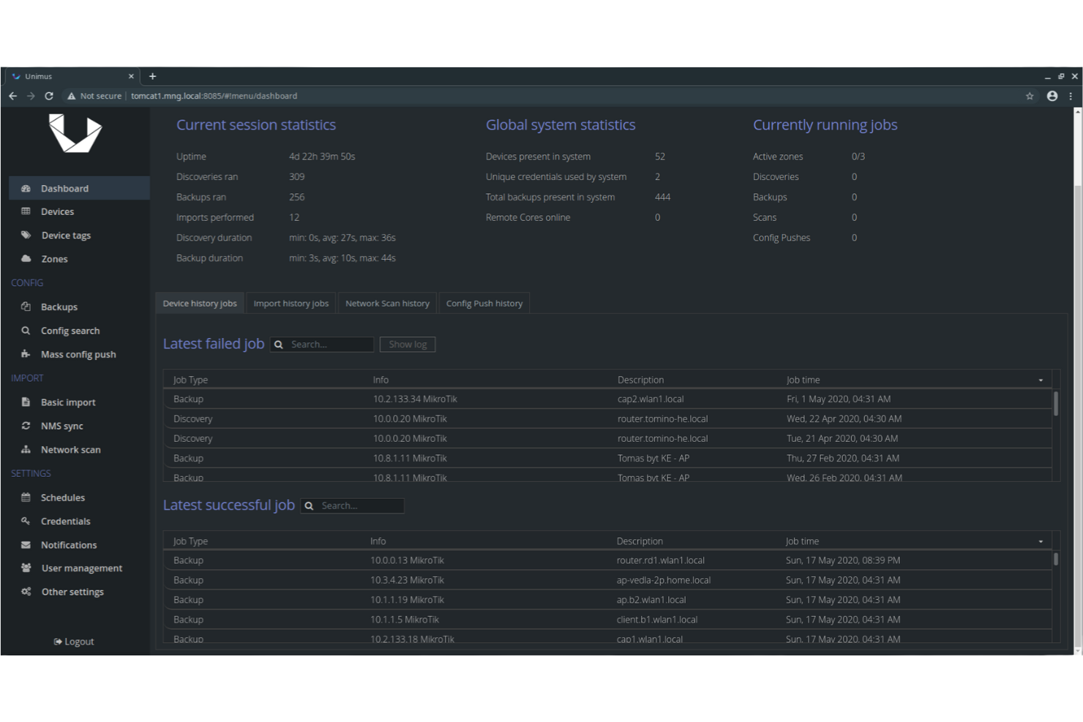Select the cap2.wlan1.local failed backup row
Screen dimensions: 1083x722
607,399
